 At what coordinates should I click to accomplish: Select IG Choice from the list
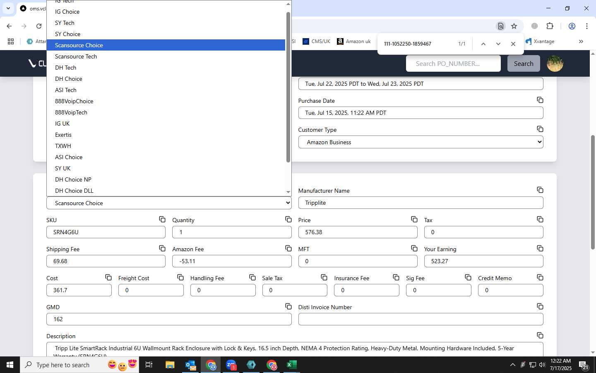click(166, 12)
